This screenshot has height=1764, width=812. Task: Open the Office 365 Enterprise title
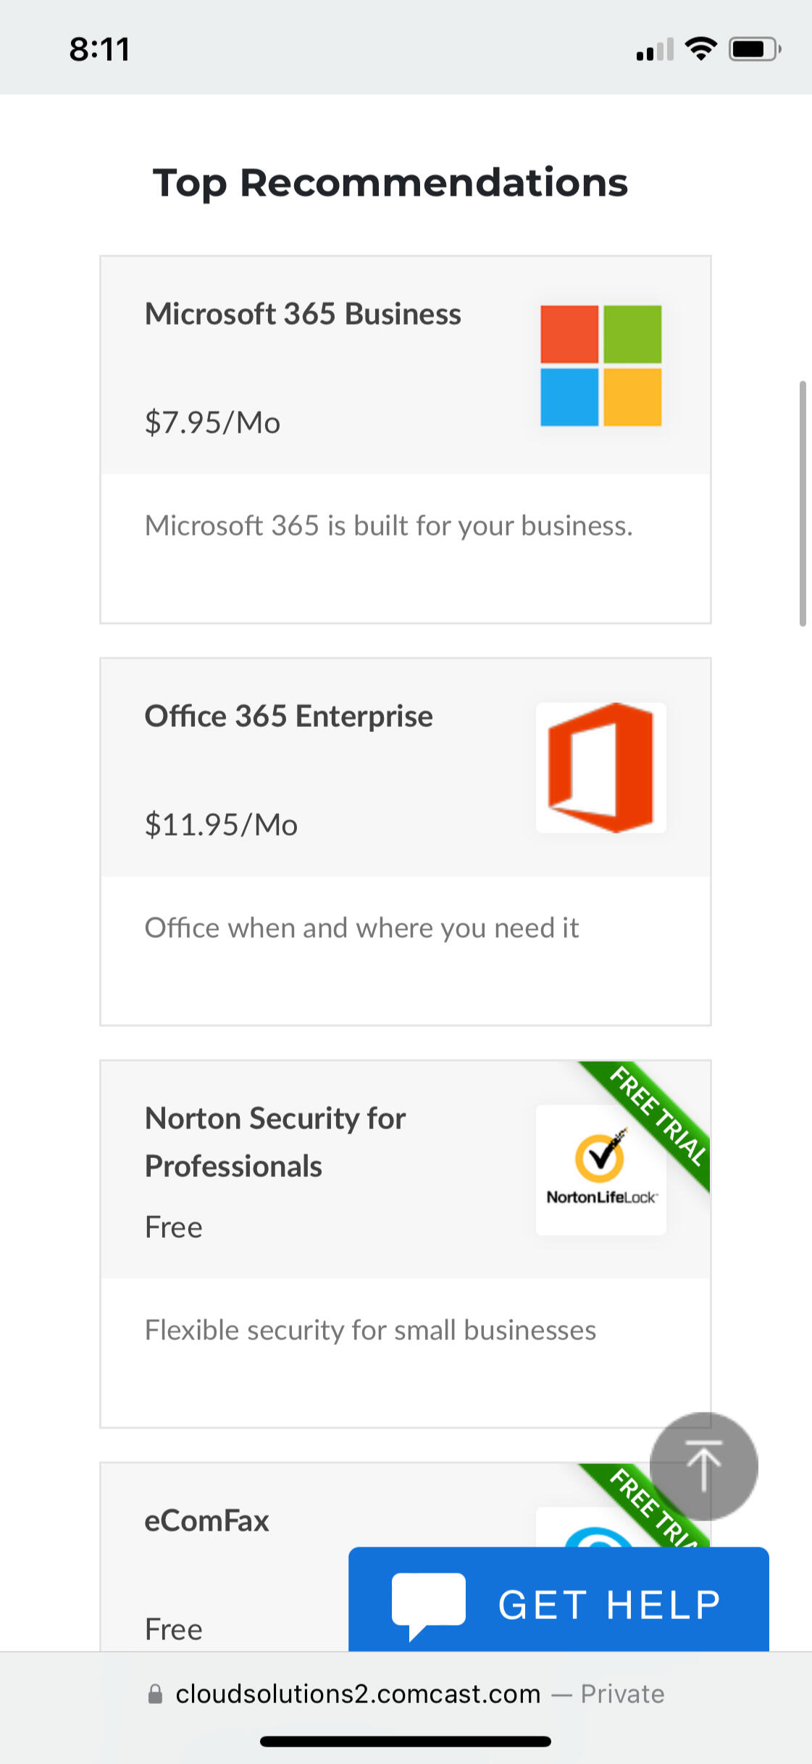pos(288,716)
